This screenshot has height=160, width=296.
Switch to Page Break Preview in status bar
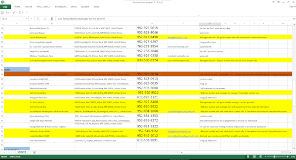tap(261, 157)
